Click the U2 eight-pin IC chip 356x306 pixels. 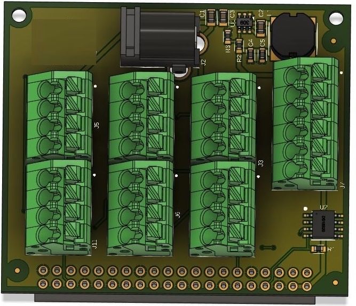tap(323, 224)
